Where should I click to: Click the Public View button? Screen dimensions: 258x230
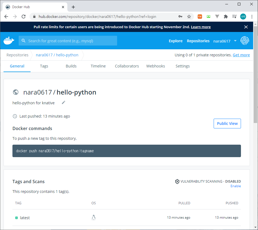pyautogui.click(x=227, y=124)
